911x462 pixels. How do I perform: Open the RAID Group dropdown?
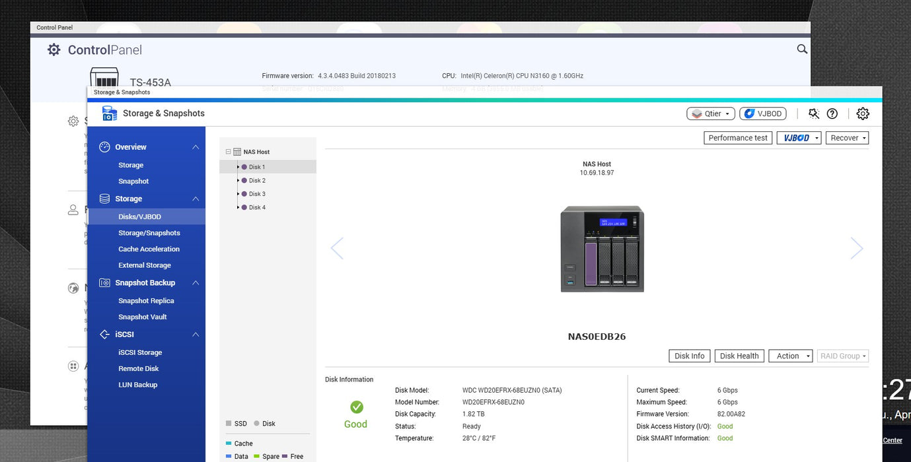click(843, 356)
